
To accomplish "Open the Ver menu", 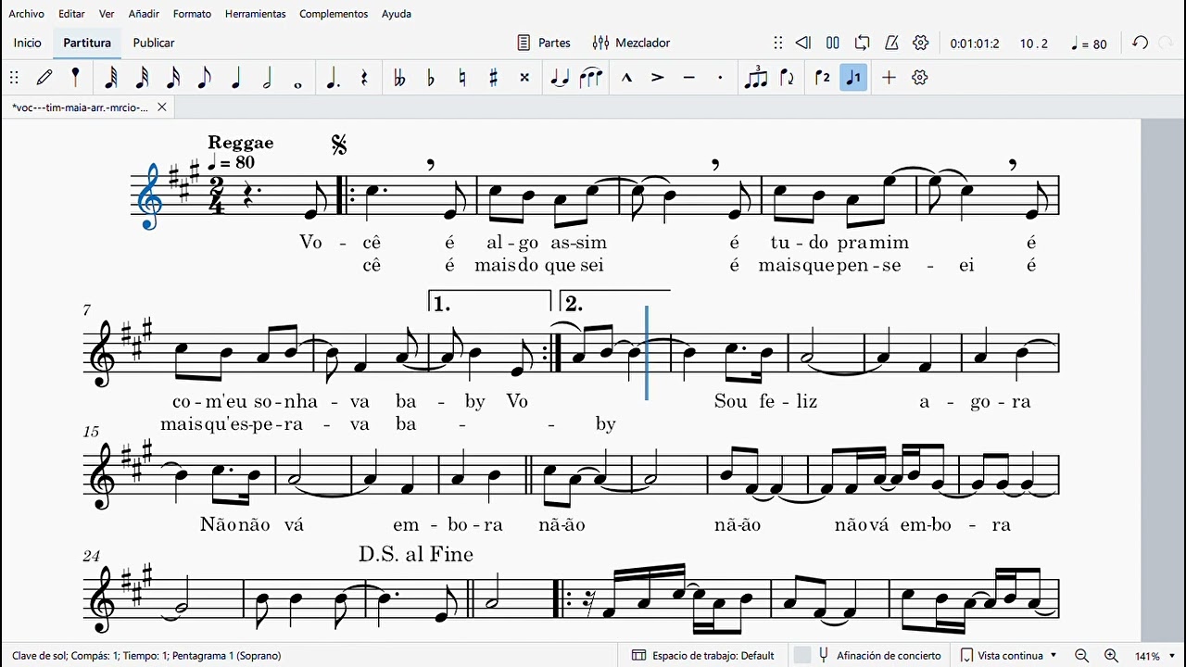I will [107, 14].
